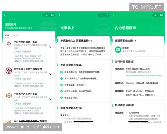The image size is (167, 134).
Task: Click heading 申請港車北上 需要什麼條件?
Action: 76,40
